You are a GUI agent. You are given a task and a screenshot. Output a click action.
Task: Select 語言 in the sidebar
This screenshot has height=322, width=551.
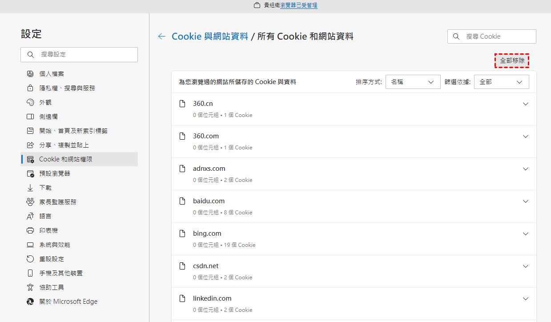point(79,216)
